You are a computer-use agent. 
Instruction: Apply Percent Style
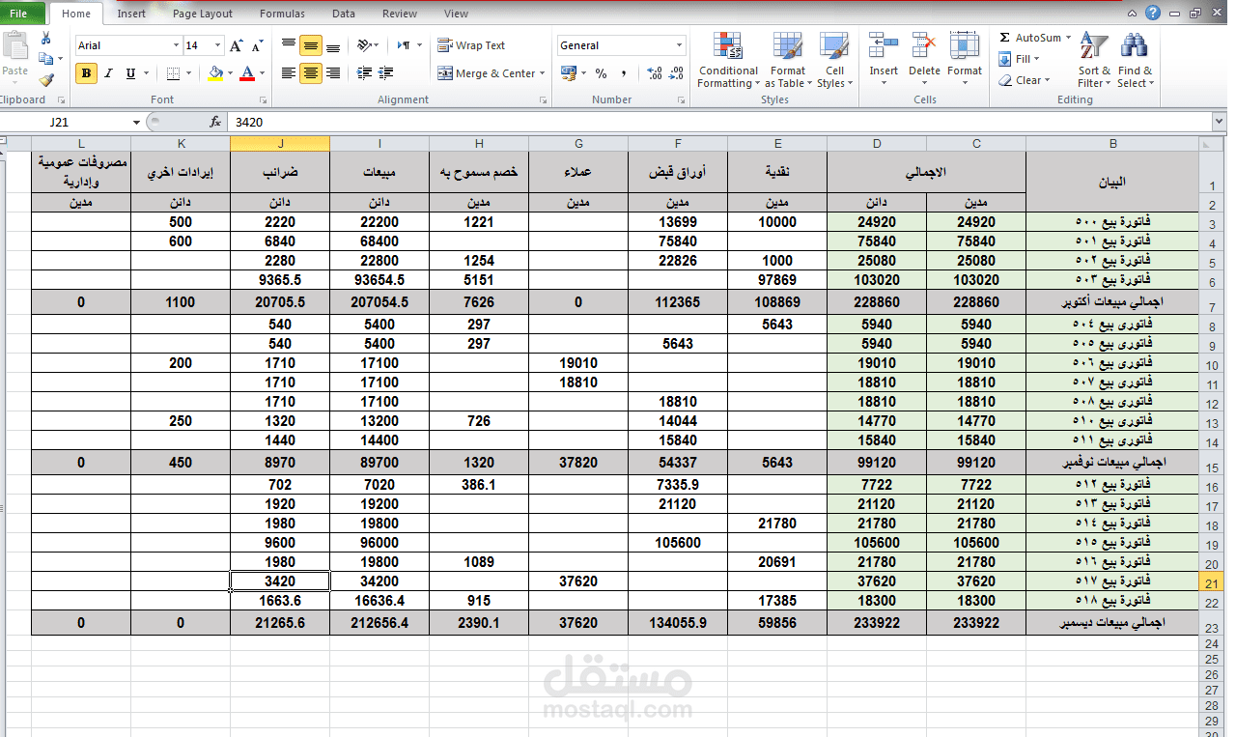tap(601, 73)
